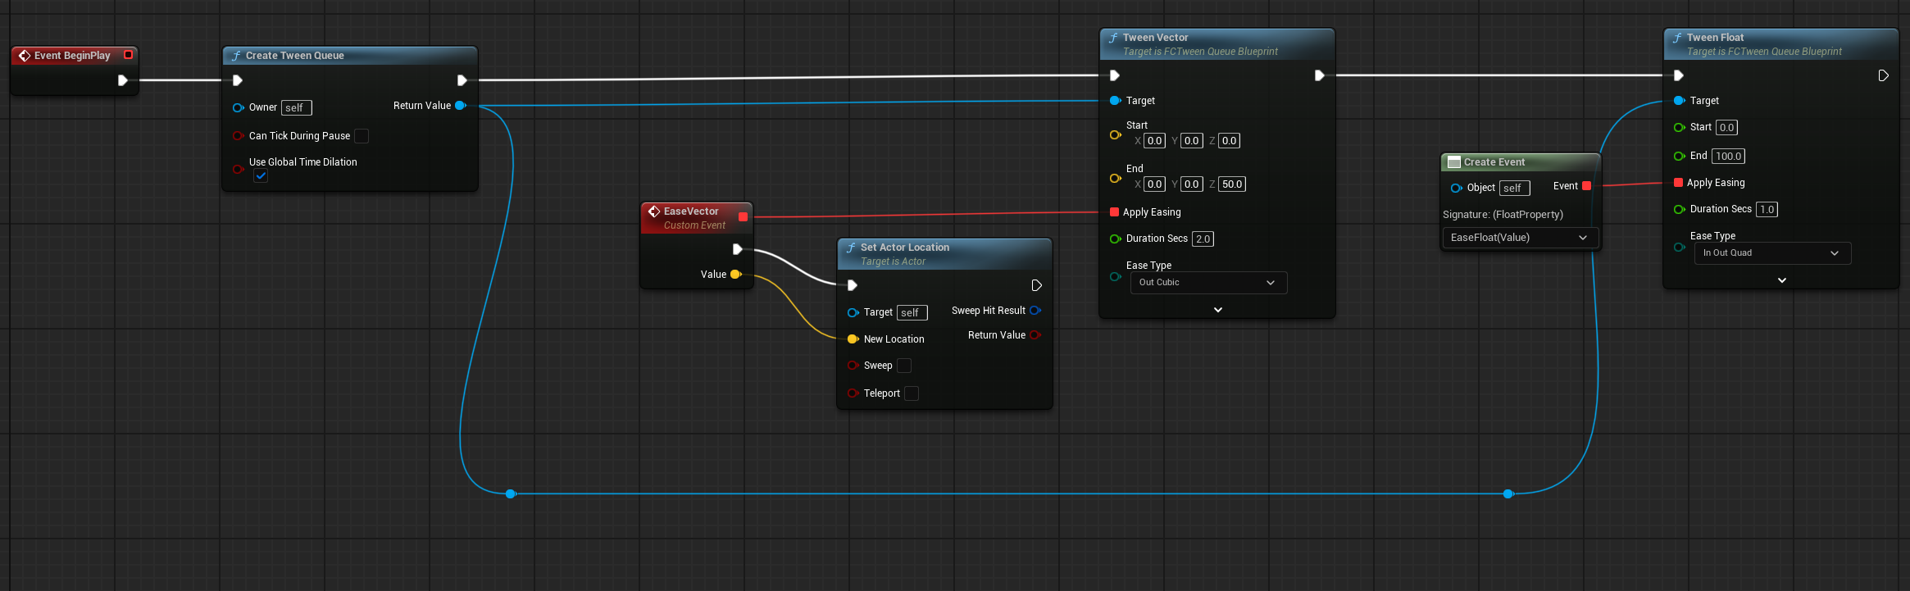Click the Create Event red Event output pin
The image size is (1910, 591).
click(1586, 186)
